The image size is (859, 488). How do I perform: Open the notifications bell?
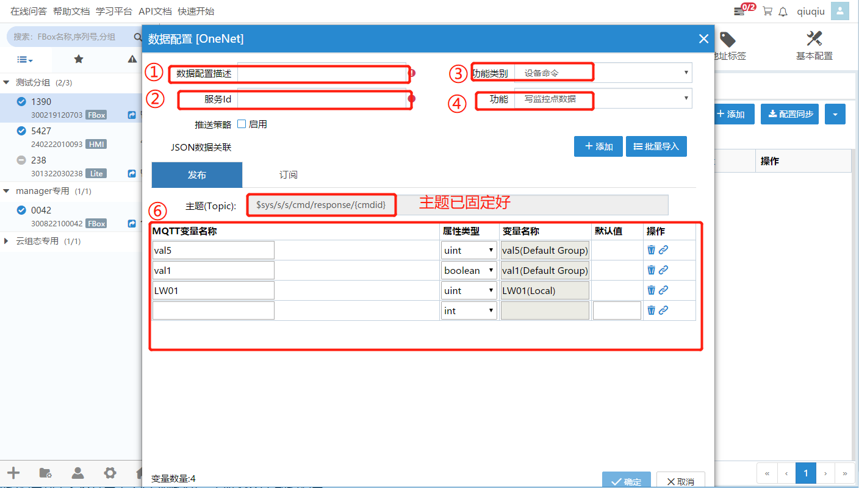(783, 11)
